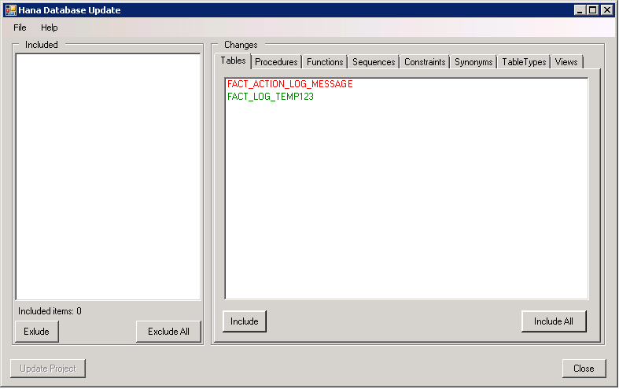Viewport: 619px width, 389px height.
Task: Click the Exlude button
Action: click(x=36, y=332)
